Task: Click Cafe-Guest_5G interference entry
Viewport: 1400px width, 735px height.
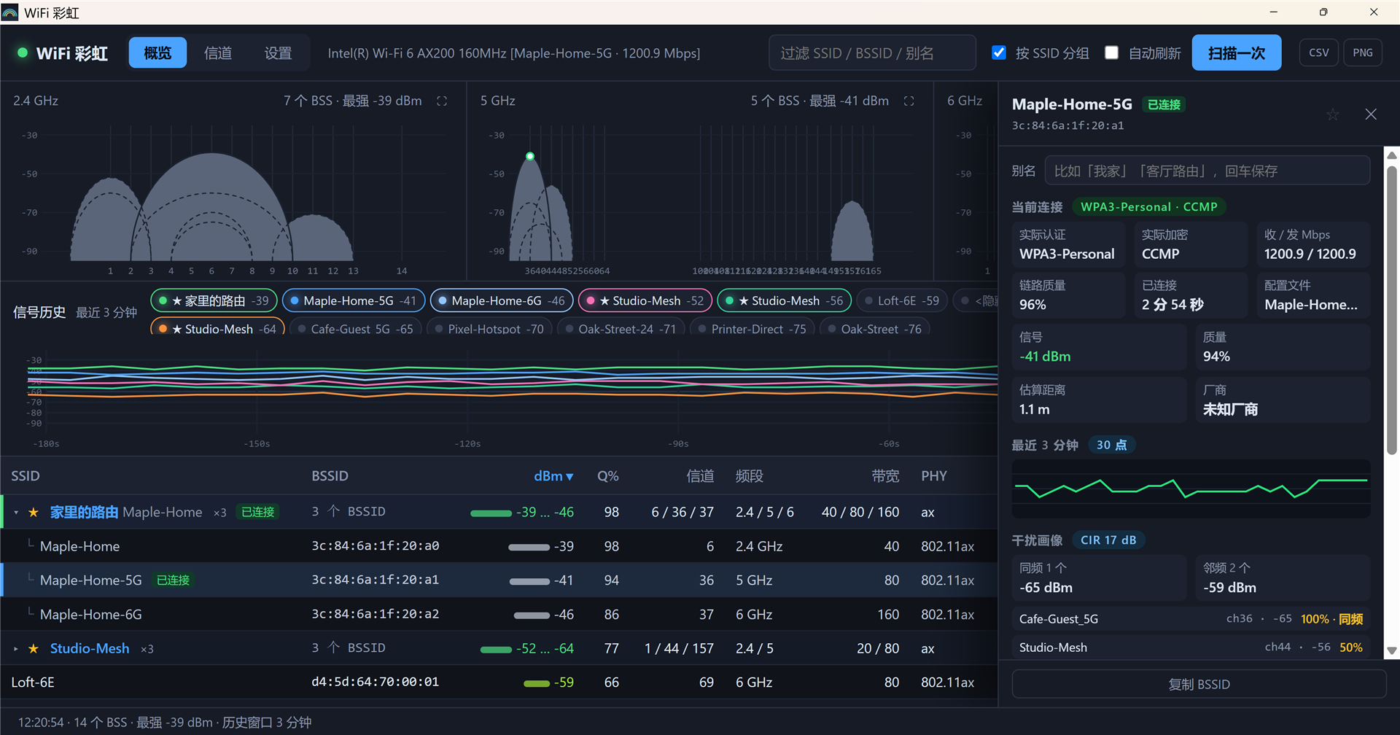Action: click(x=1191, y=619)
